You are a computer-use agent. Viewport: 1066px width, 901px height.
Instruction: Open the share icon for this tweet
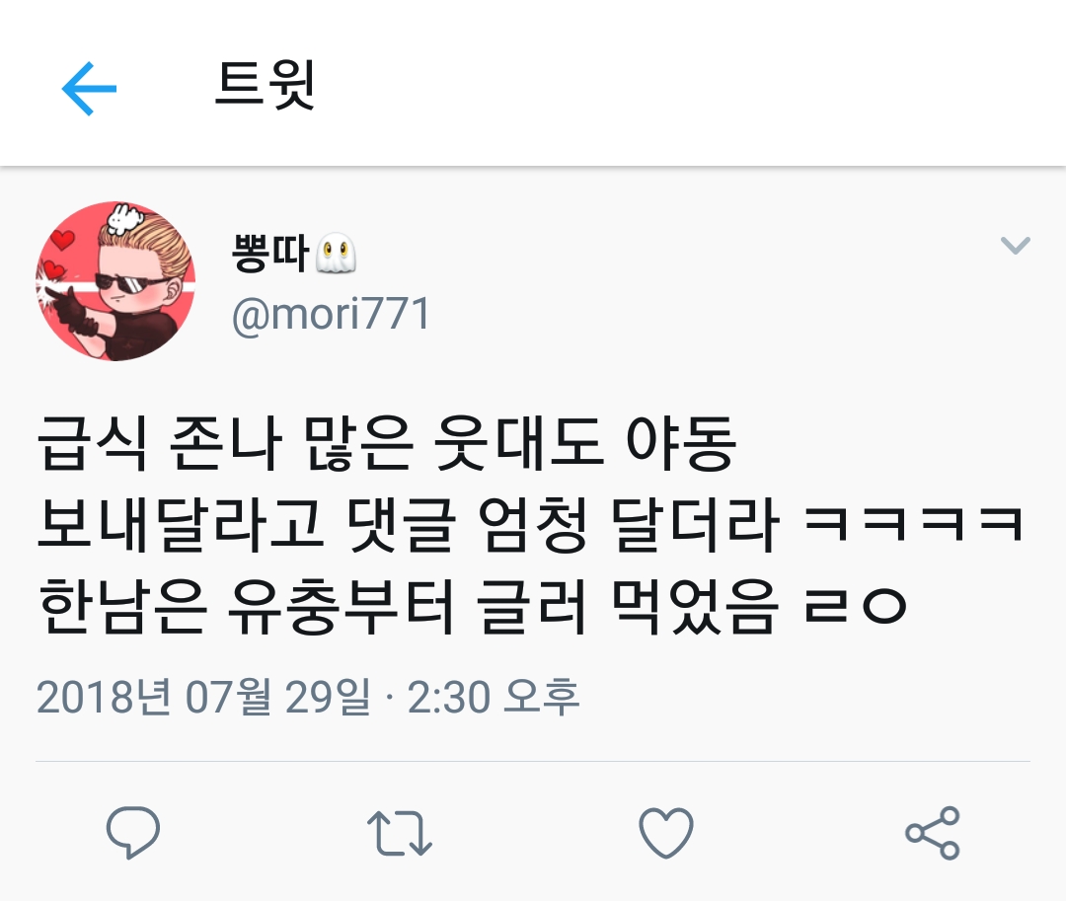click(932, 832)
